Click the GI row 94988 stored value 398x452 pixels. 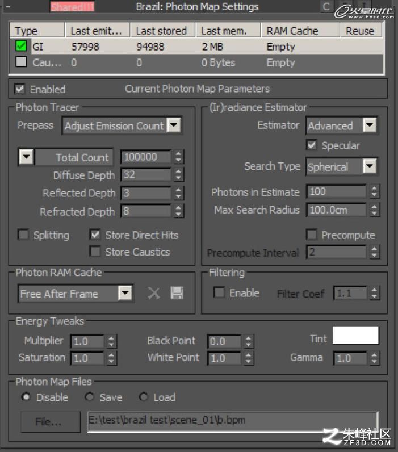pyautogui.click(x=150, y=47)
